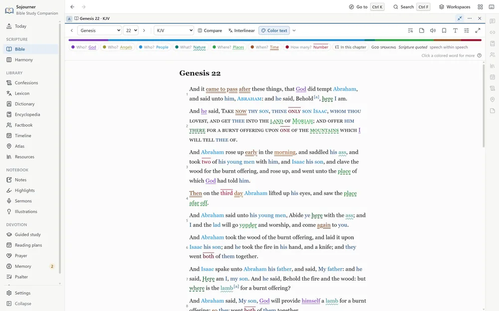Click the sidebar scrollbar thumb
This screenshot has width=499, height=311.
point(59,148)
